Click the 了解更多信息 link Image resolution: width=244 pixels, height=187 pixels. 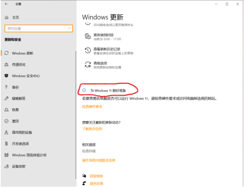pos(92,128)
